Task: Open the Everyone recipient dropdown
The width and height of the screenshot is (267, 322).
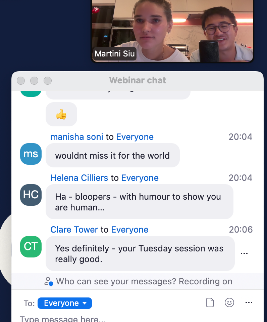Action: [65, 303]
